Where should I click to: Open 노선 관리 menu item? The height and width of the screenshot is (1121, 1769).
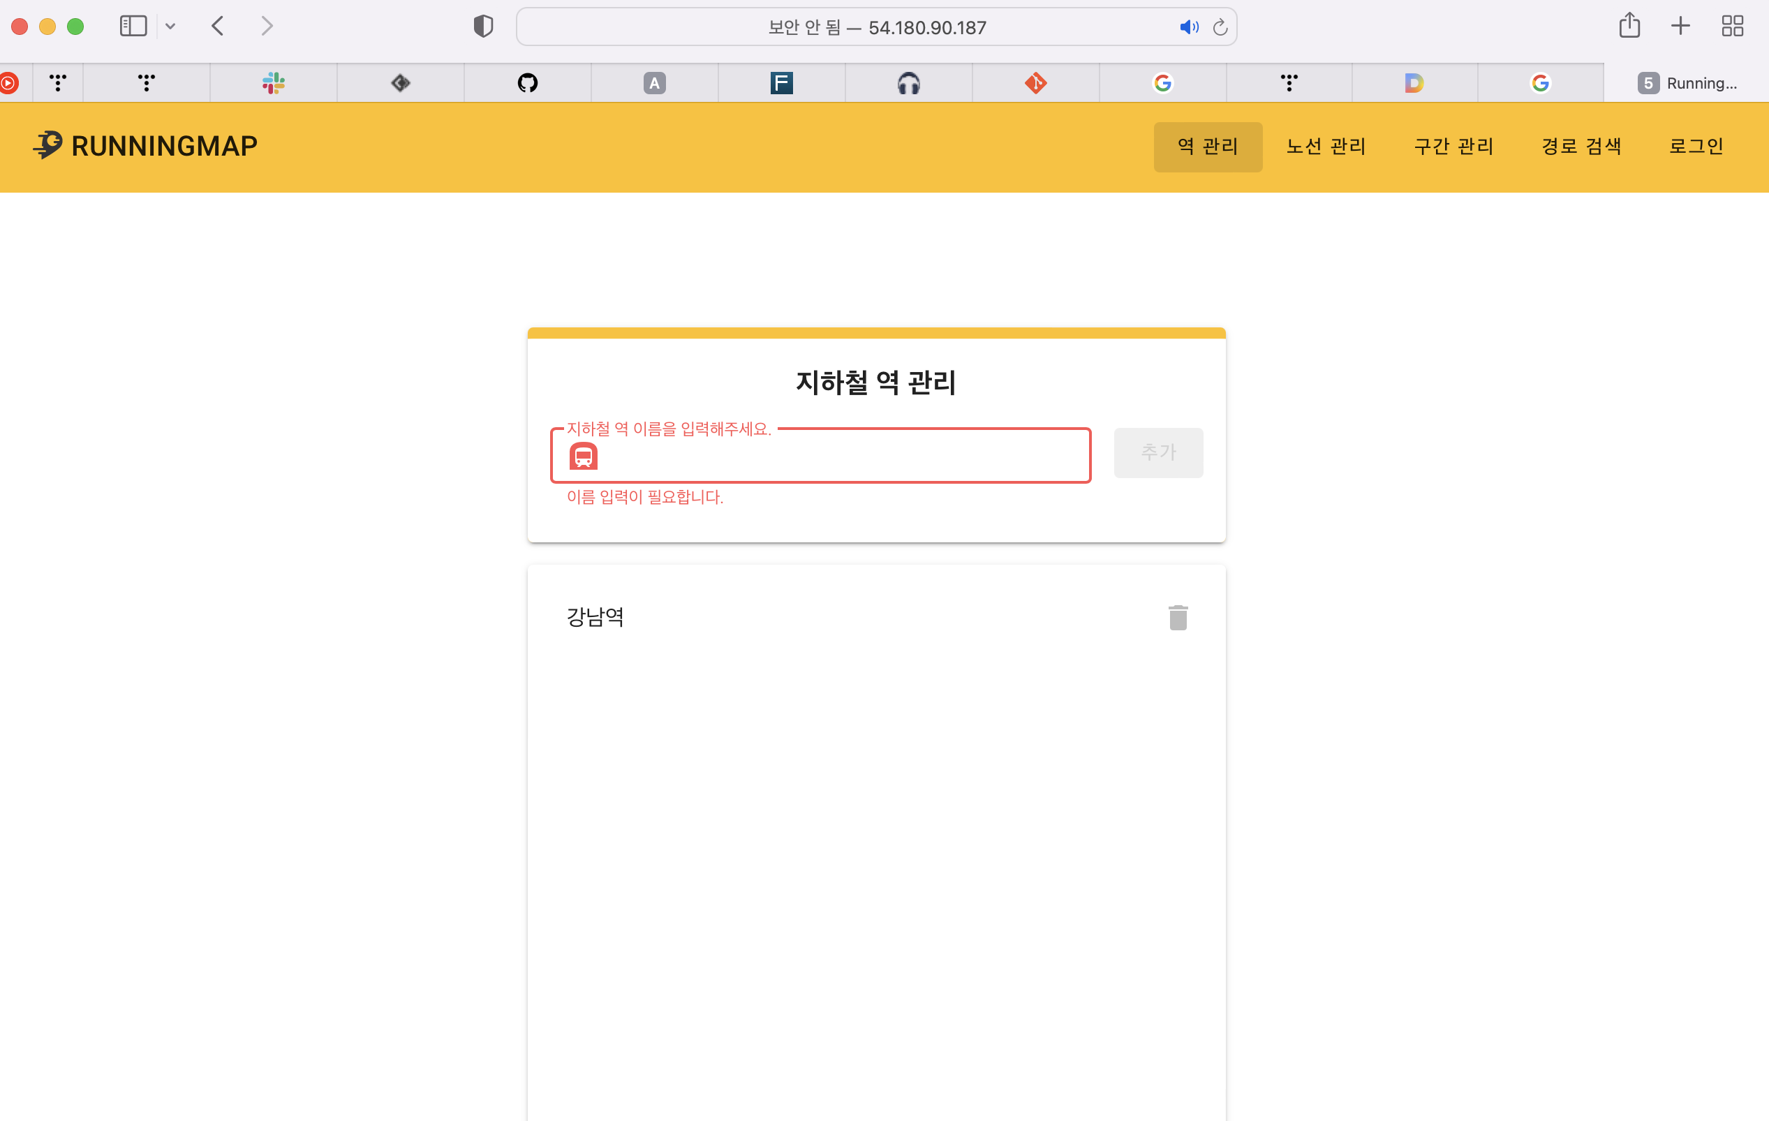click(x=1325, y=146)
